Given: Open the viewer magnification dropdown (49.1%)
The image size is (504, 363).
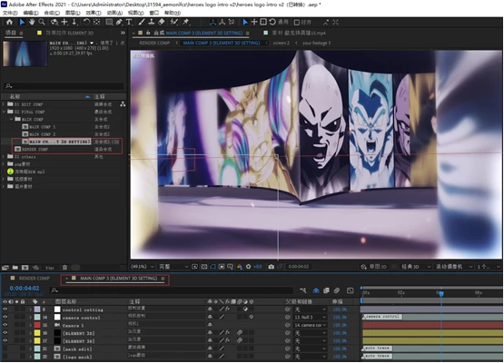Looking at the screenshot, I should coord(142,267).
